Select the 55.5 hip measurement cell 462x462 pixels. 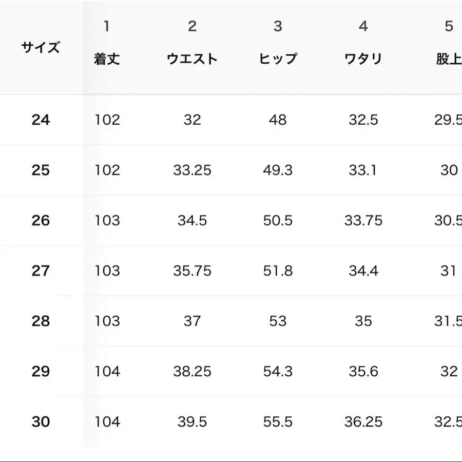point(278,421)
